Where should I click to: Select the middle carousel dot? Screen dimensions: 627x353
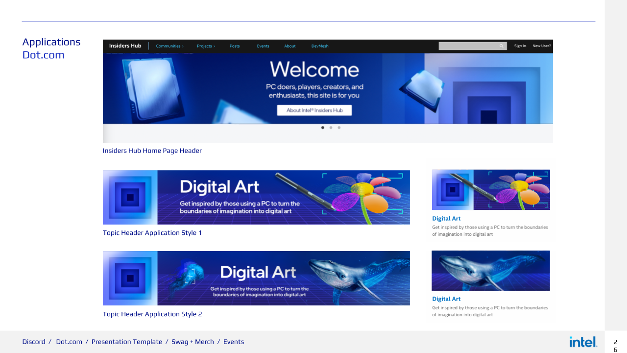coord(331,127)
